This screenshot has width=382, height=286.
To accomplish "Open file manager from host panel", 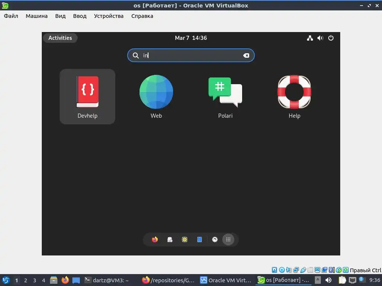I will click(x=54, y=280).
